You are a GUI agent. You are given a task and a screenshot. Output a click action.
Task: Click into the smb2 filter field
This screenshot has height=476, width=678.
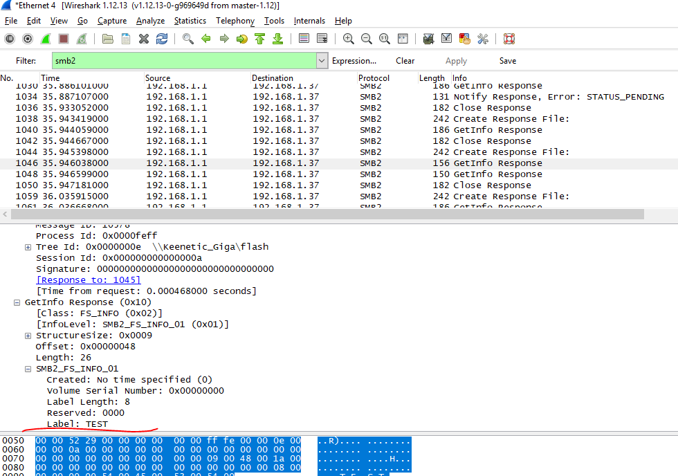184,61
